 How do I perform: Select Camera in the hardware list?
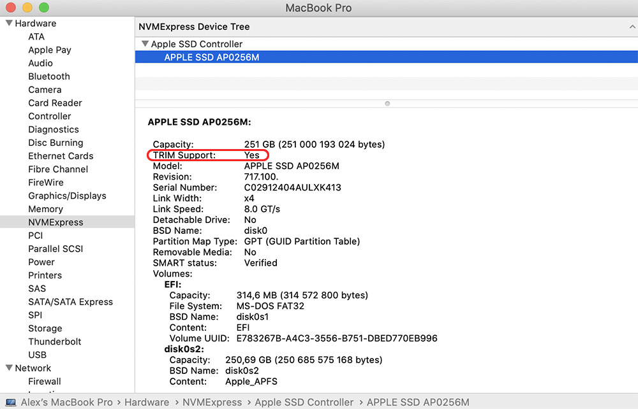(45, 90)
